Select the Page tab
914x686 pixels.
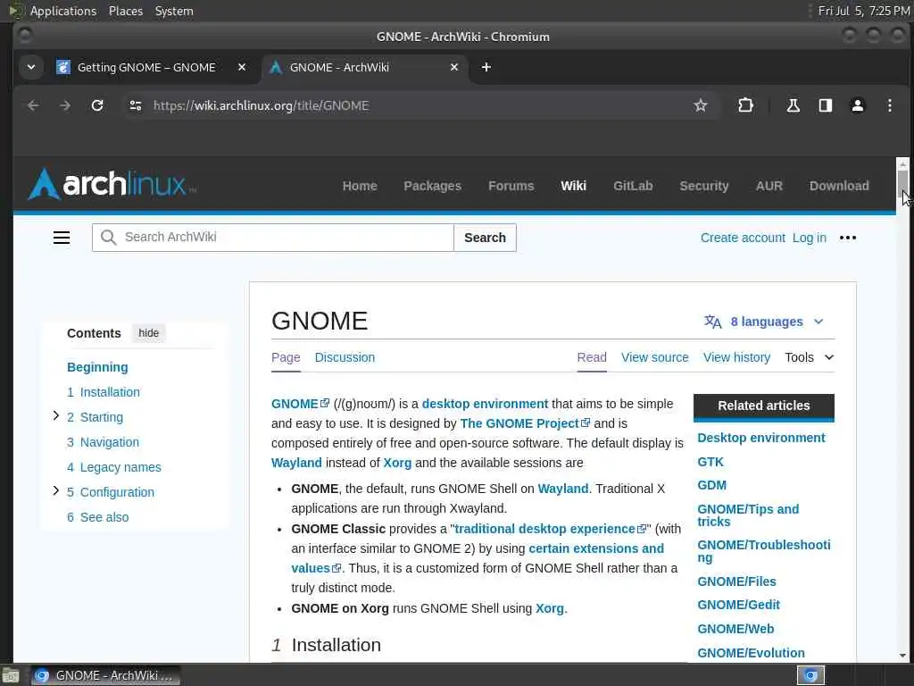[x=286, y=357]
